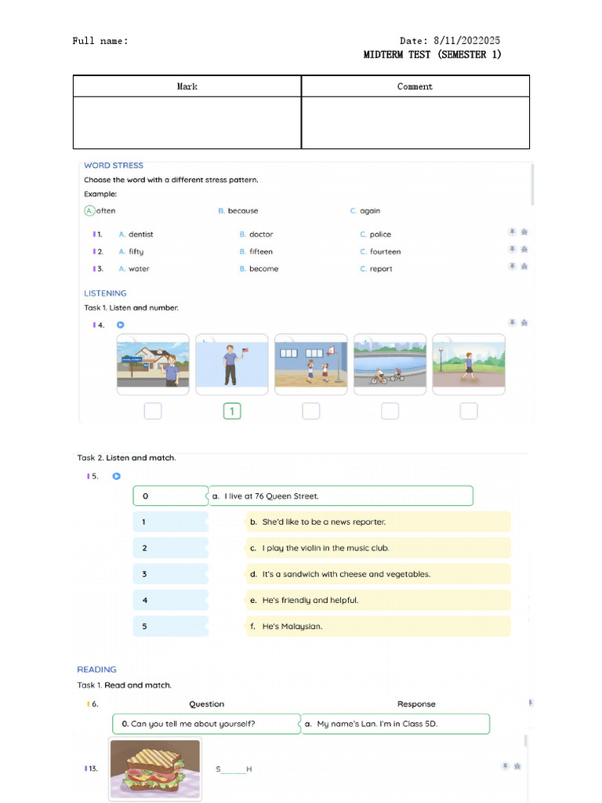Click the number box under the basketball picture
Screen dimensions: 602x803
[310, 411]
